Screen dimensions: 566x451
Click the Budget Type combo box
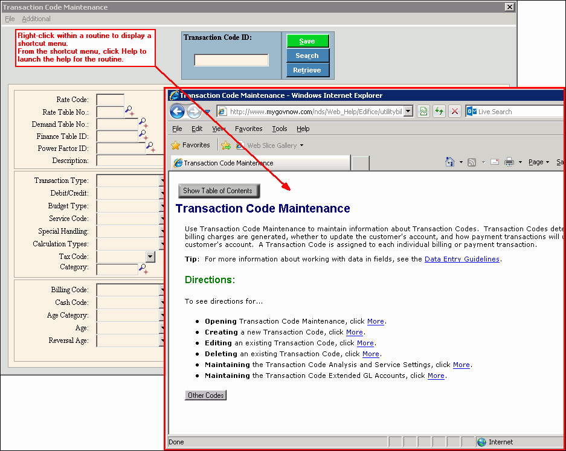(130, 206)
